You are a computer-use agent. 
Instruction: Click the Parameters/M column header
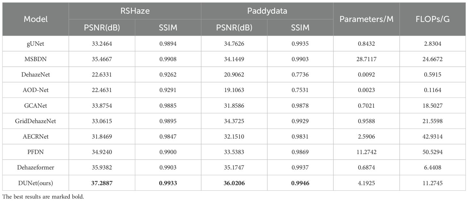[366, 19]
